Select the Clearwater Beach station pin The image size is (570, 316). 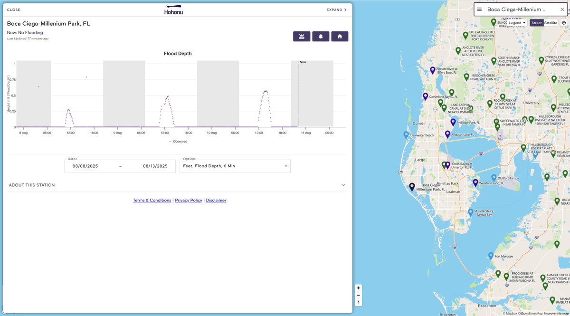pos(406,135)
